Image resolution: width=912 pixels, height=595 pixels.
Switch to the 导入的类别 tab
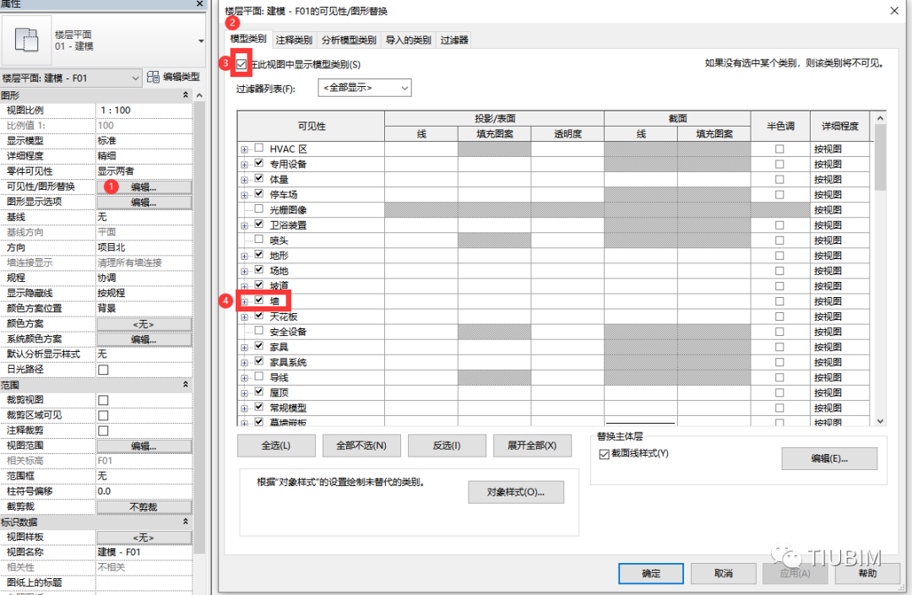coord(409,41)
